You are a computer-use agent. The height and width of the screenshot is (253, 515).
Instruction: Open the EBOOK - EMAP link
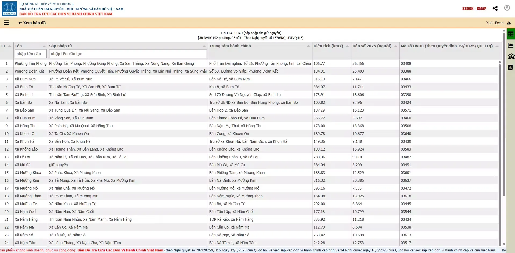coord(474,9)
